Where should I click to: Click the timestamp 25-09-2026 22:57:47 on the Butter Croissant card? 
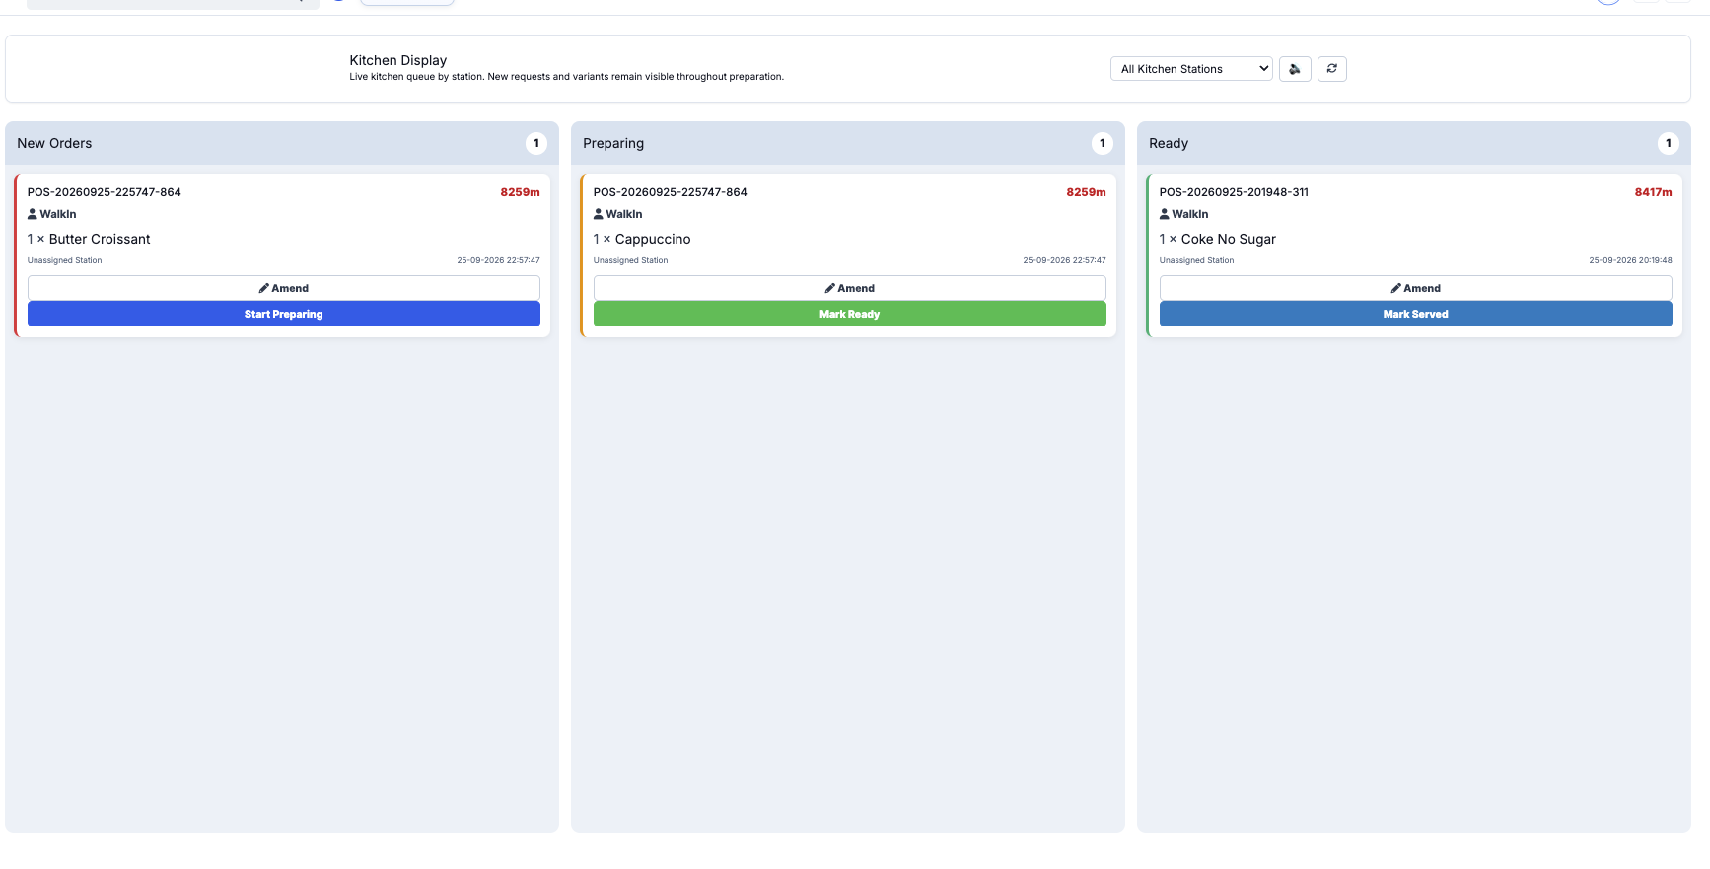[x=499, y=260]
